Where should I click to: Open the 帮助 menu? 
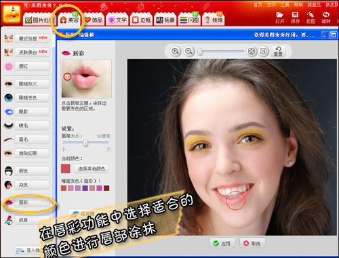tap(298, 5)
